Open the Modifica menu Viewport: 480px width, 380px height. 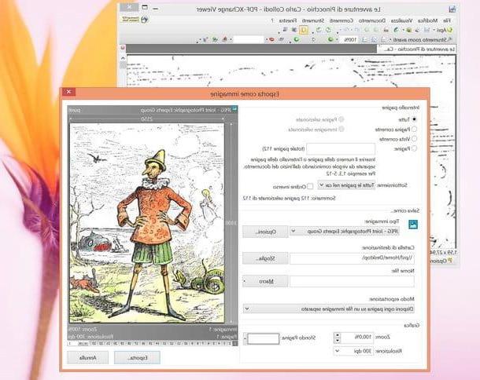point(428,20)
